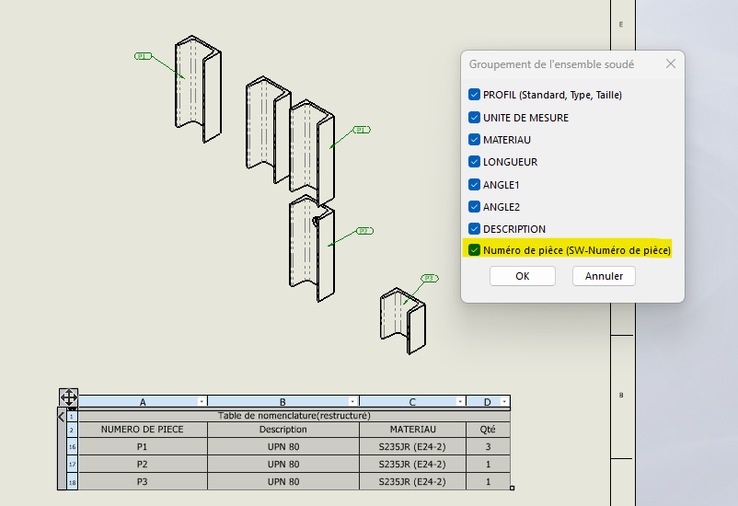Select row header 16 in the table
Viewport: 738px width, 506px height.
tap(71, 447)
